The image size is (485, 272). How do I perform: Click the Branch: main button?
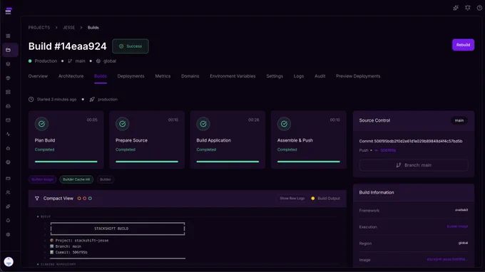[414, 165]
